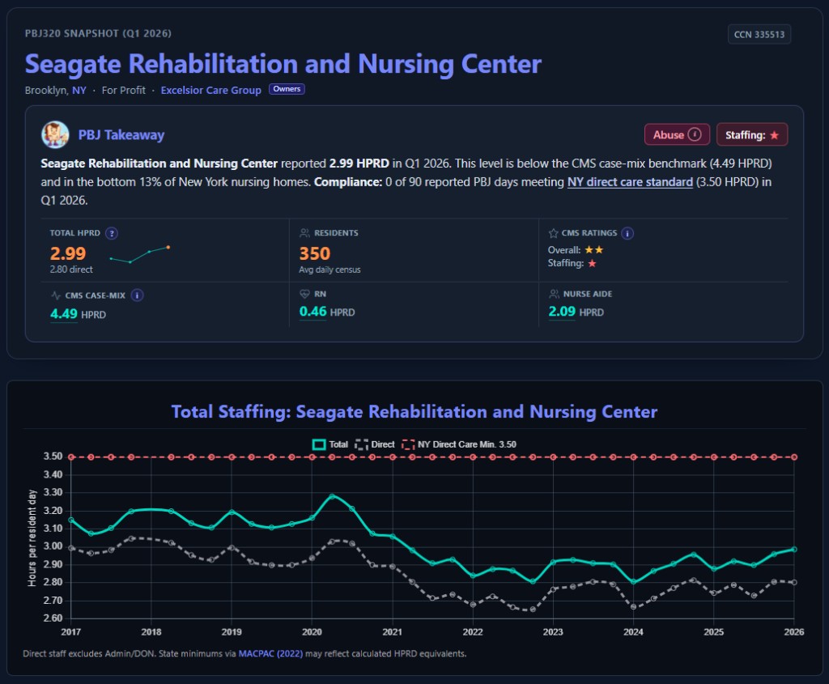The height and width of the screenshot is (684, 829).
Task: Click the CCN 335513 badge
Action: click(759, 34)
